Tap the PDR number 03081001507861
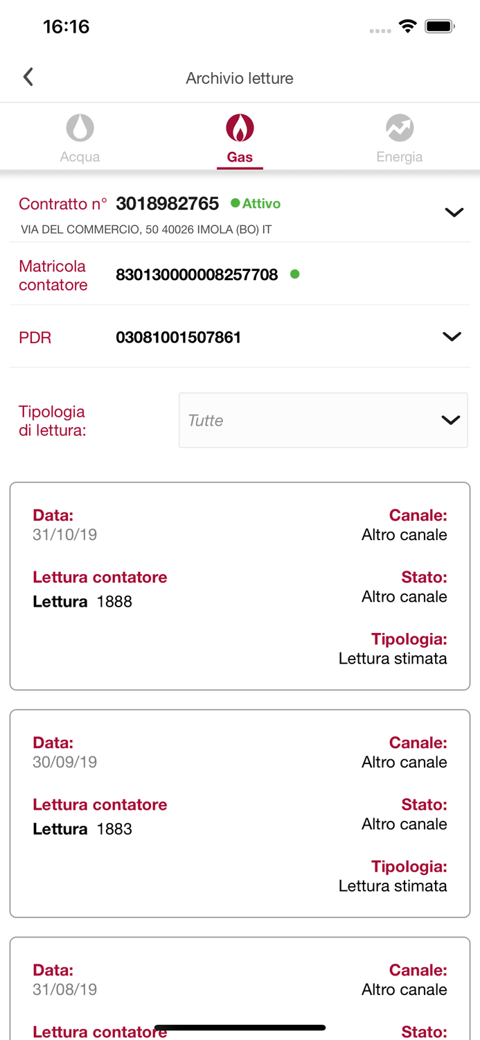The height and width of the screenshot is (1040, 480). pyautogui.click(x=179, y=338)
